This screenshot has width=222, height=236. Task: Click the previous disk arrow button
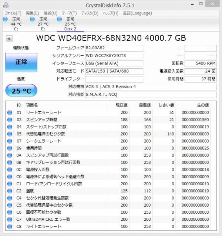tap(9, 39)
